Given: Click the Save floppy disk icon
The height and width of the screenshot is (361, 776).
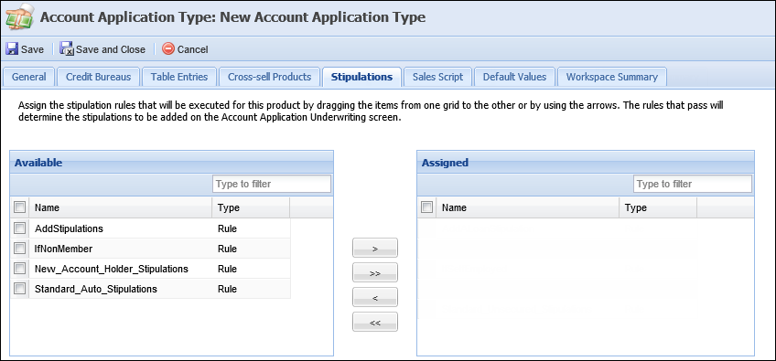Looking at the screenshot, I should click(12, 49).
